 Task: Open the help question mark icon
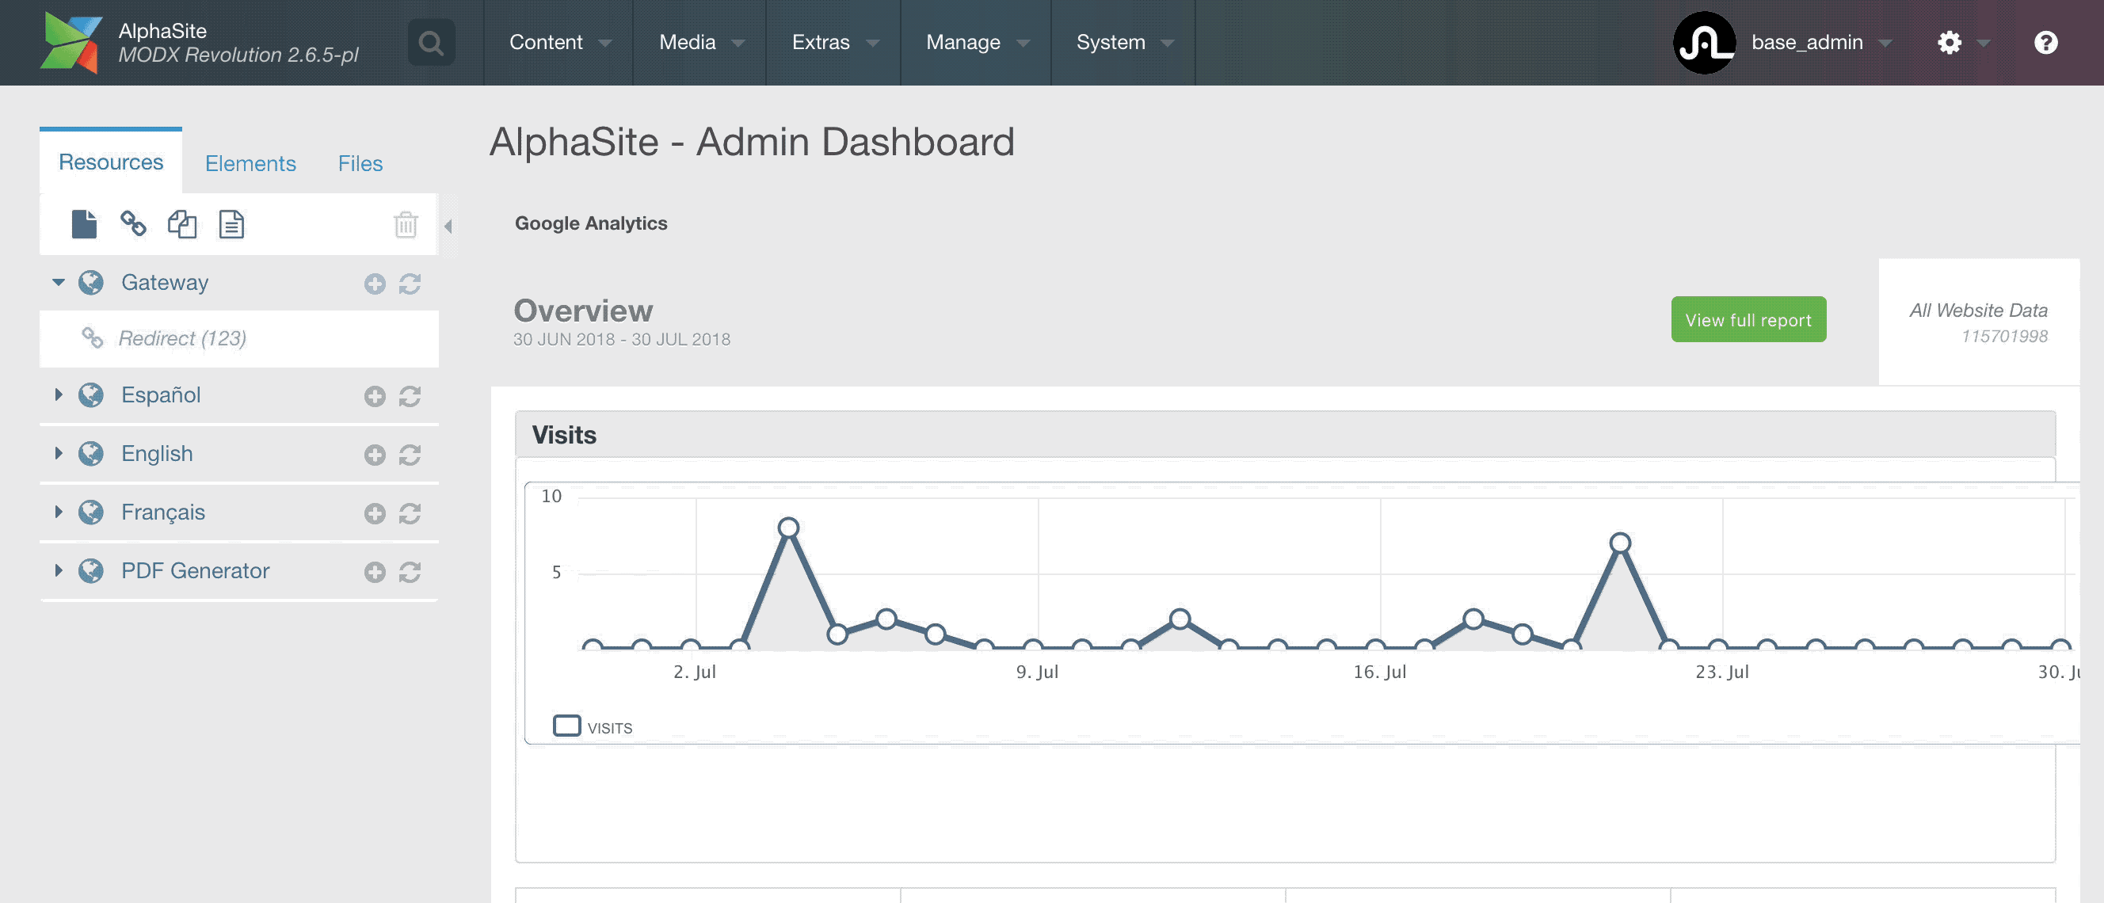pyautogui.click(x=2045, y=43)
